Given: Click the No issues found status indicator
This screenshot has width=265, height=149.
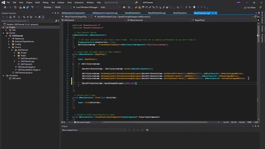Looking at the screenshot, I should click(x=82, y=122).
